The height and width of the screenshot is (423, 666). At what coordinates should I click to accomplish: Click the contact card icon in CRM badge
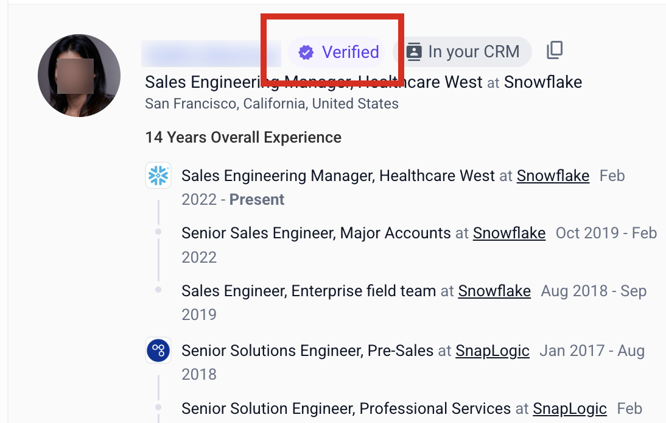pyautogui.click(x=414, y=52)
